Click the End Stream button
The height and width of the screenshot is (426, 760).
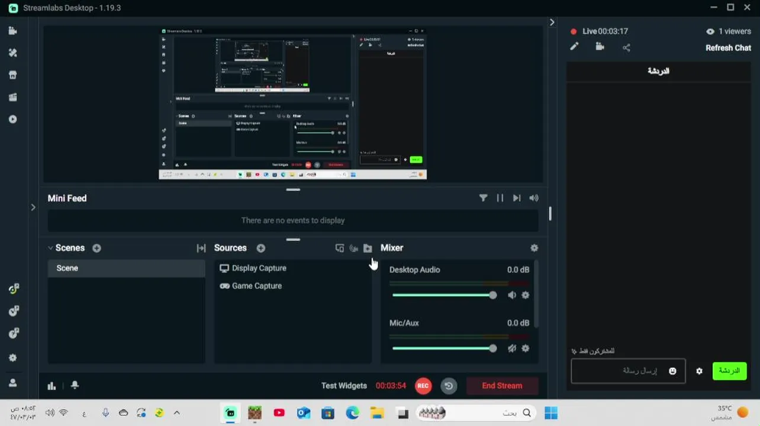[502, 386]
